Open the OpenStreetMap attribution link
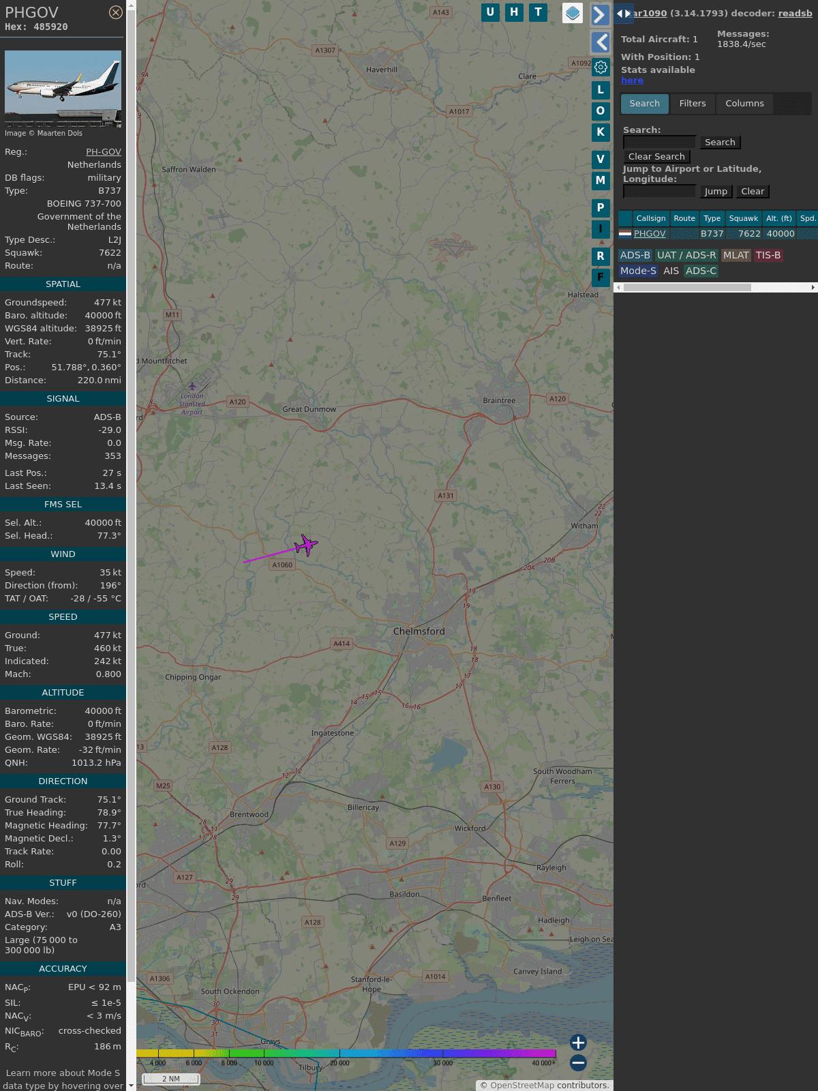This screenshot has height=1091, width=818. pyautogui.click(x=521, y=1086)
